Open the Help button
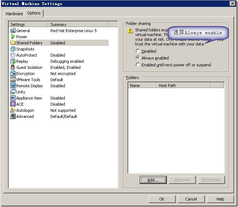The width and height of the screenshot is (238, 207). point(220,199)
